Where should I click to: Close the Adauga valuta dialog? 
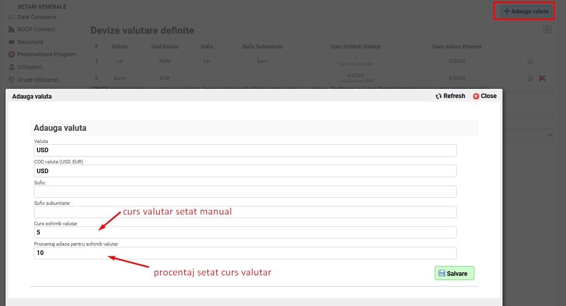[485, 96]
